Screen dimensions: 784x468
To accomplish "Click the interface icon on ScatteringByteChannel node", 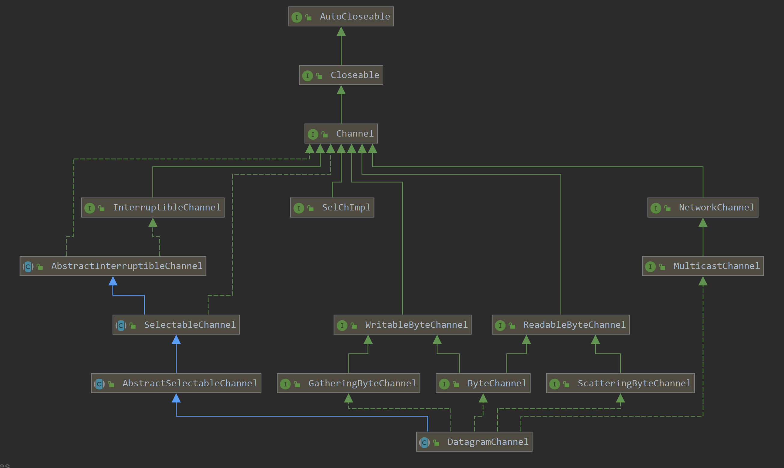I will tap(554, 384).
